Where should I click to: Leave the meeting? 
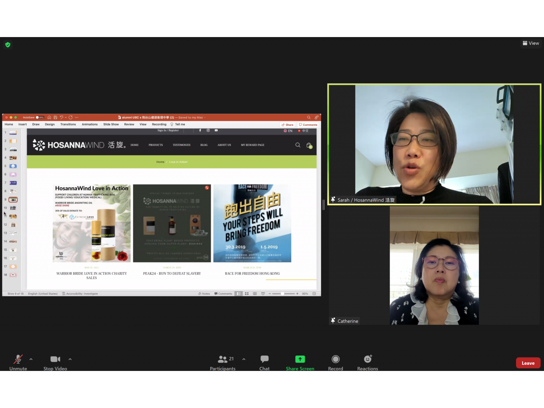pos(528,363)
